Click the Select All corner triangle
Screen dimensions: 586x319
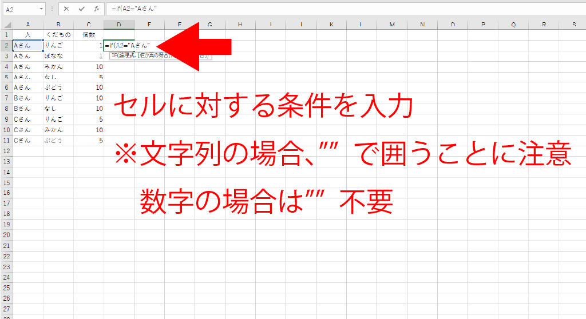click(6, 25)
